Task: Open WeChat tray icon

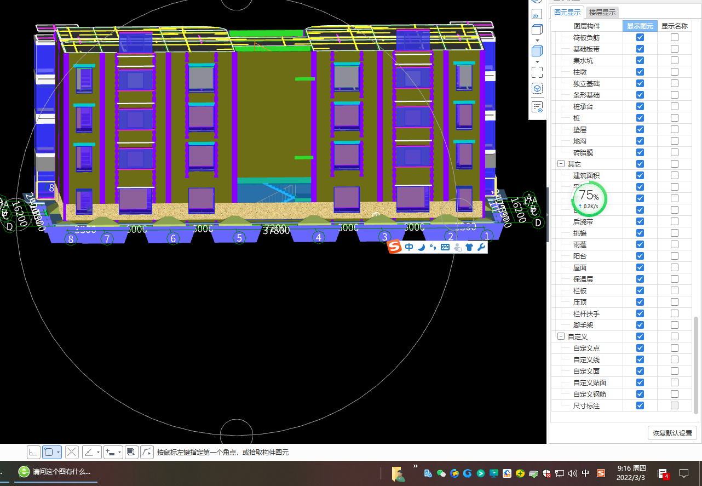Action: pyautogui.click(x=441, y=473)
